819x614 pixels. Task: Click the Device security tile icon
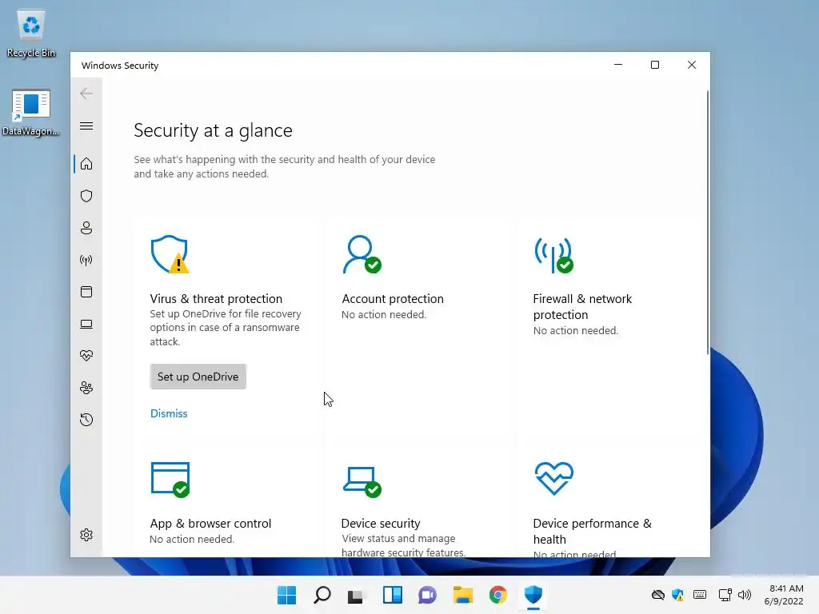tap(362, 481)
